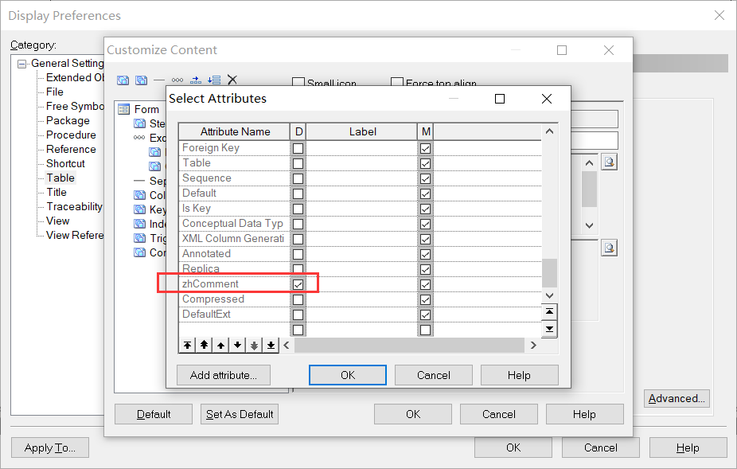Select Reference in the Category tree
This screenshot has width=737, height=469.
click(71, 149)
